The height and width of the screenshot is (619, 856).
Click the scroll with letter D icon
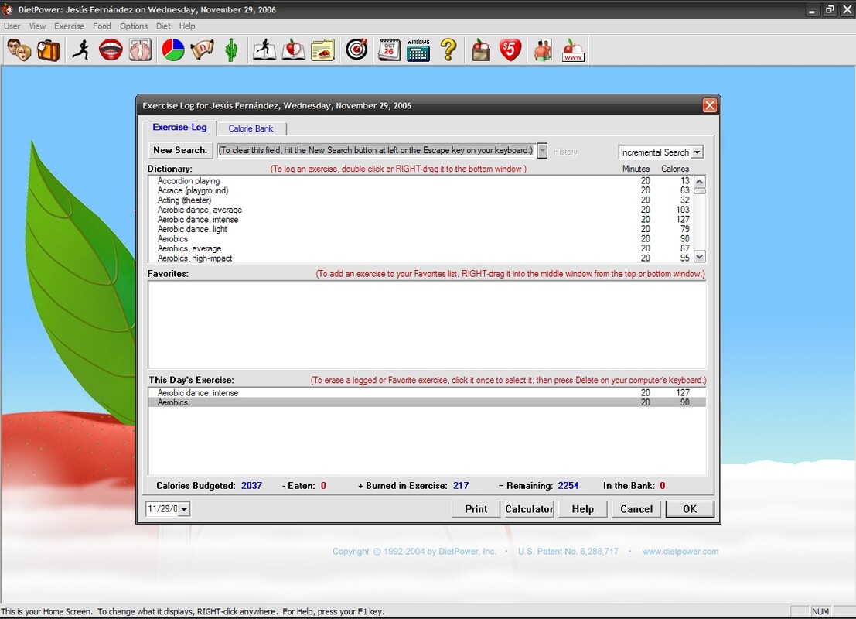point(202,50)
